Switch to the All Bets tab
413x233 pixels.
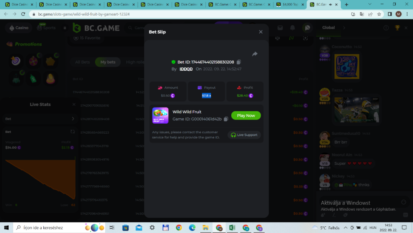click(x=82, y=62)
